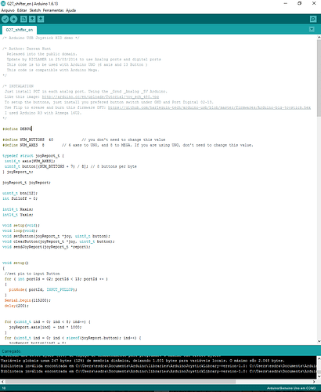The width and height of the screenshot is (321, 392).
Task: Open the Arquivo menu
Action: (x=8, y=10)
